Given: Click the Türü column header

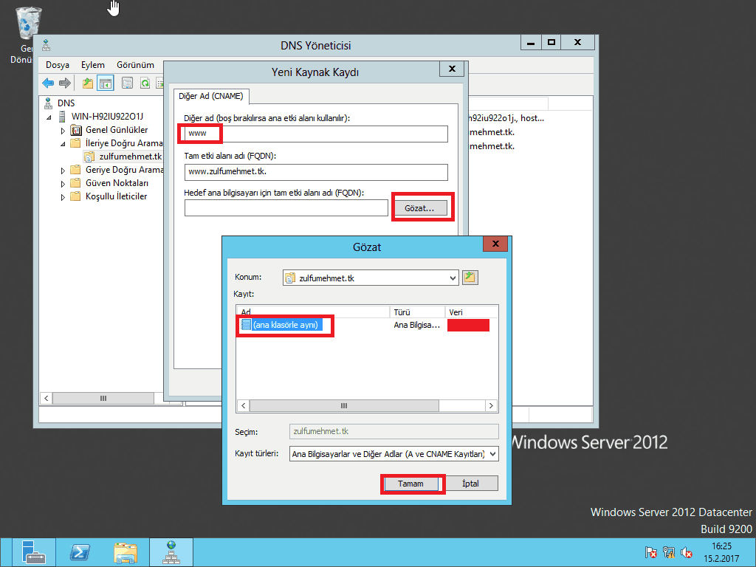Looking at the screenshot, I should 418,312.
